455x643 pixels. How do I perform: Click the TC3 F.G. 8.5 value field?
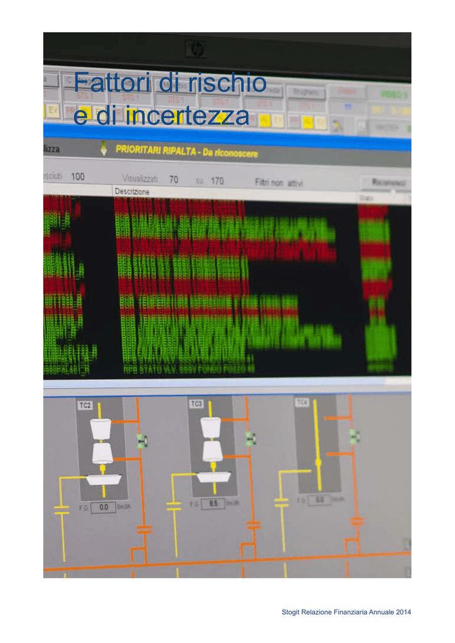pyautogui.click(x=213, y=504)
